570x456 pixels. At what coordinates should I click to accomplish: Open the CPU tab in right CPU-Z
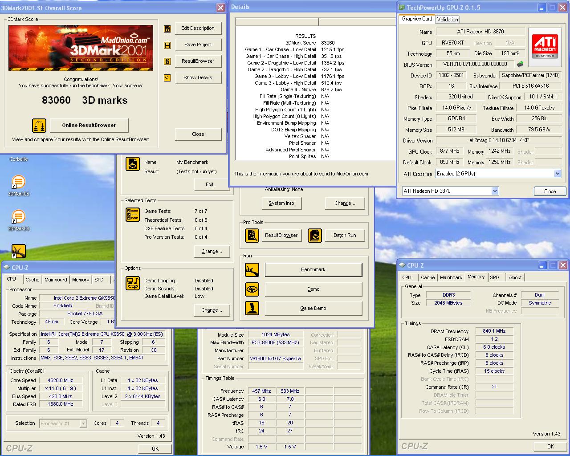[x=407, y=277]
